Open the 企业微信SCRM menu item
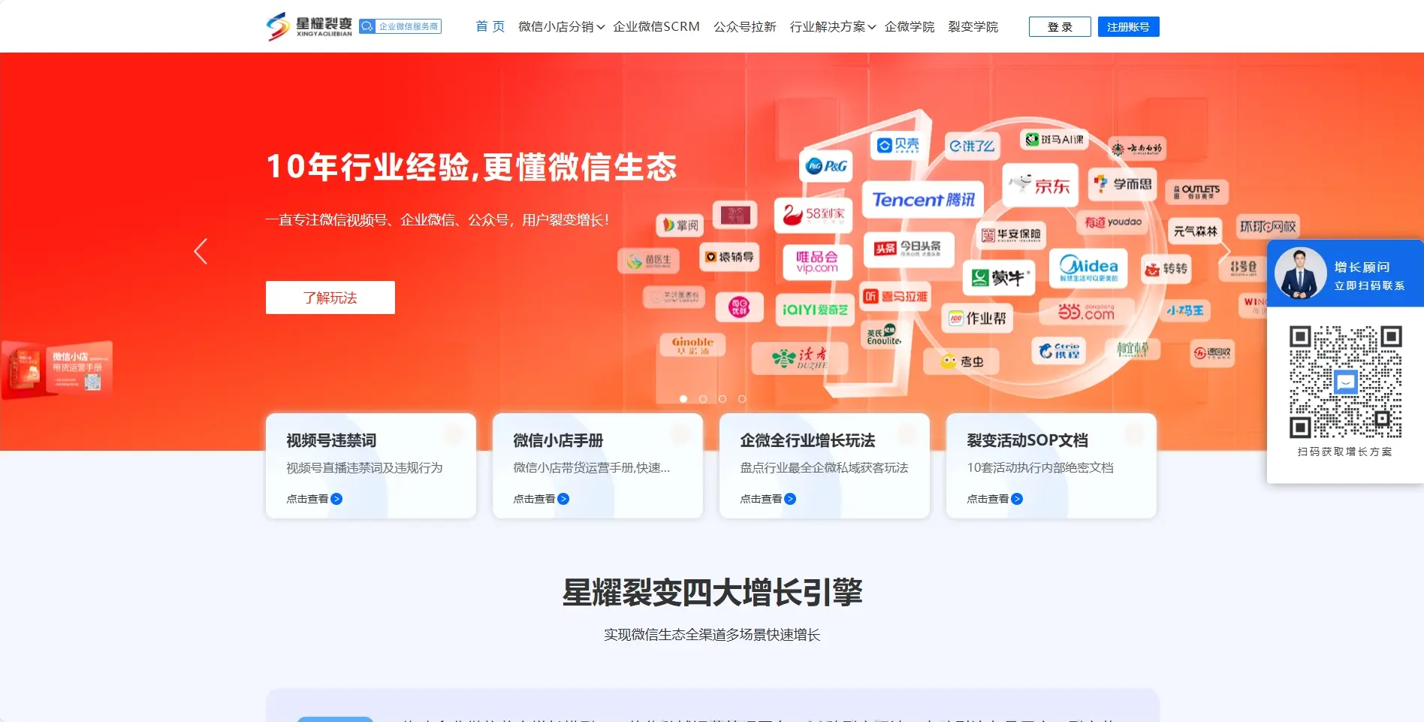This screenshot has height=722, width=1424. (x=656, y=27)
